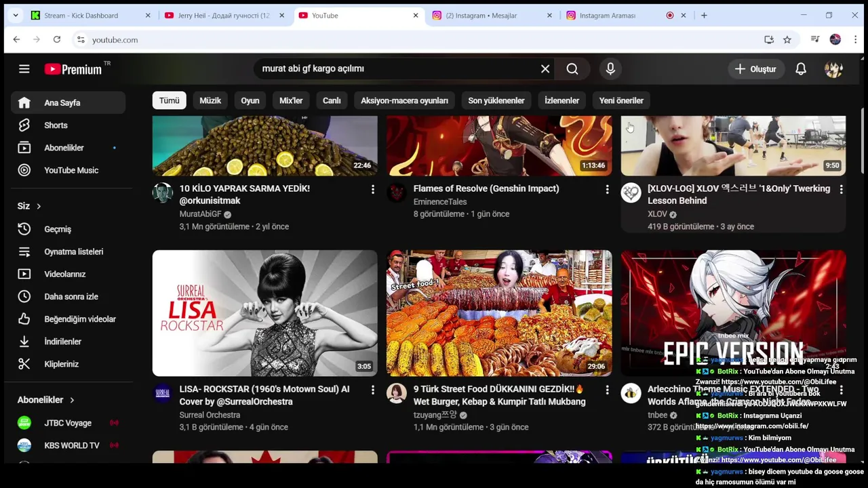This screenshot has height=488, width=868.
Task: Open Oynatma listeleri playlists
Action: coord(68,251)
